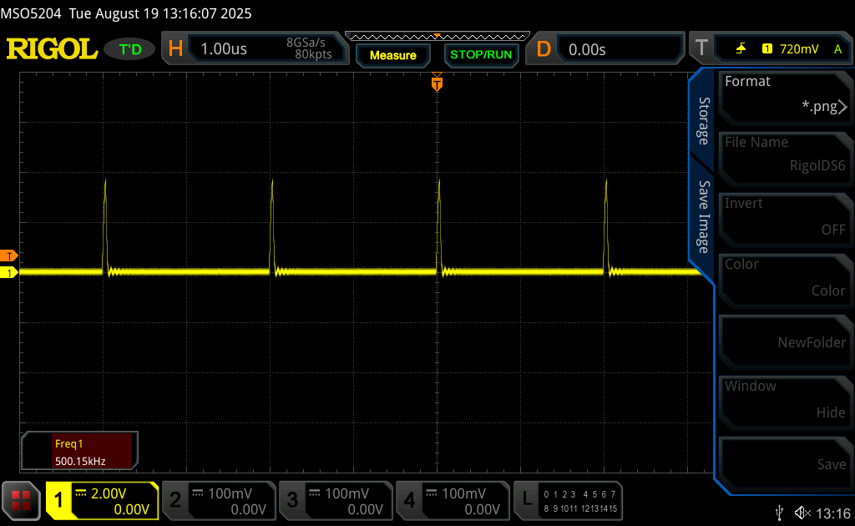Enable channel 3 display
The height and width of the screenshot is (526, 855).
pyautogui.click(x=335, y=501)
